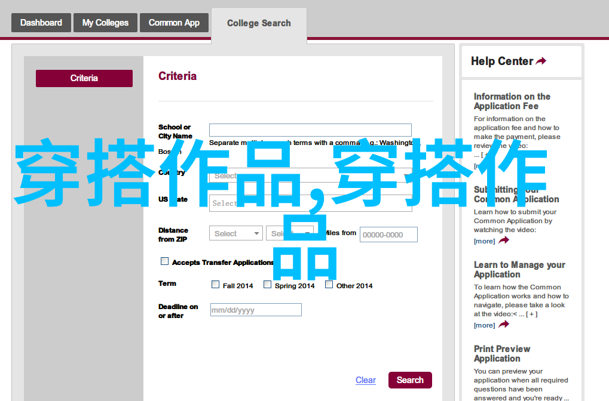Click the Criteria button in left sidebar
The image size is (609, 401).
[84, 78]
